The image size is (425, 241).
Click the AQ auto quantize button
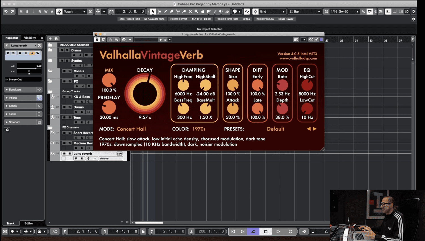click(55, 231)
